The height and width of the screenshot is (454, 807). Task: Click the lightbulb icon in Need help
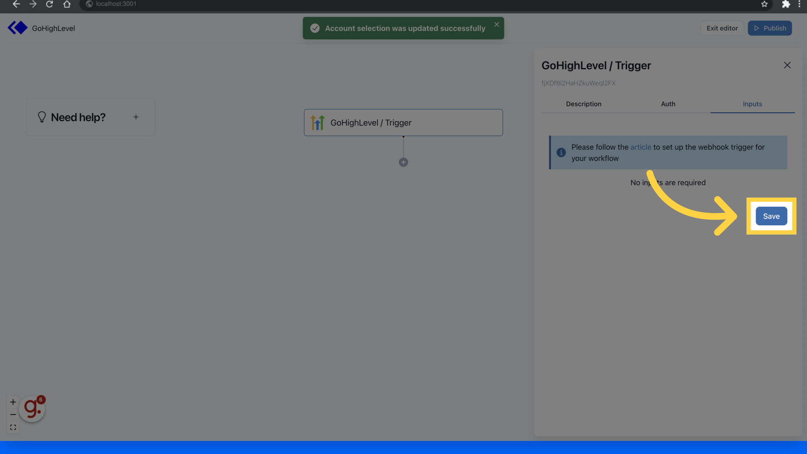[x=42, y=117]
